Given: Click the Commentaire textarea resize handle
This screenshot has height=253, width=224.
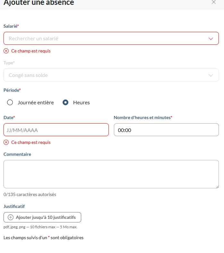Looking at the screenshot, I should 217,187.
